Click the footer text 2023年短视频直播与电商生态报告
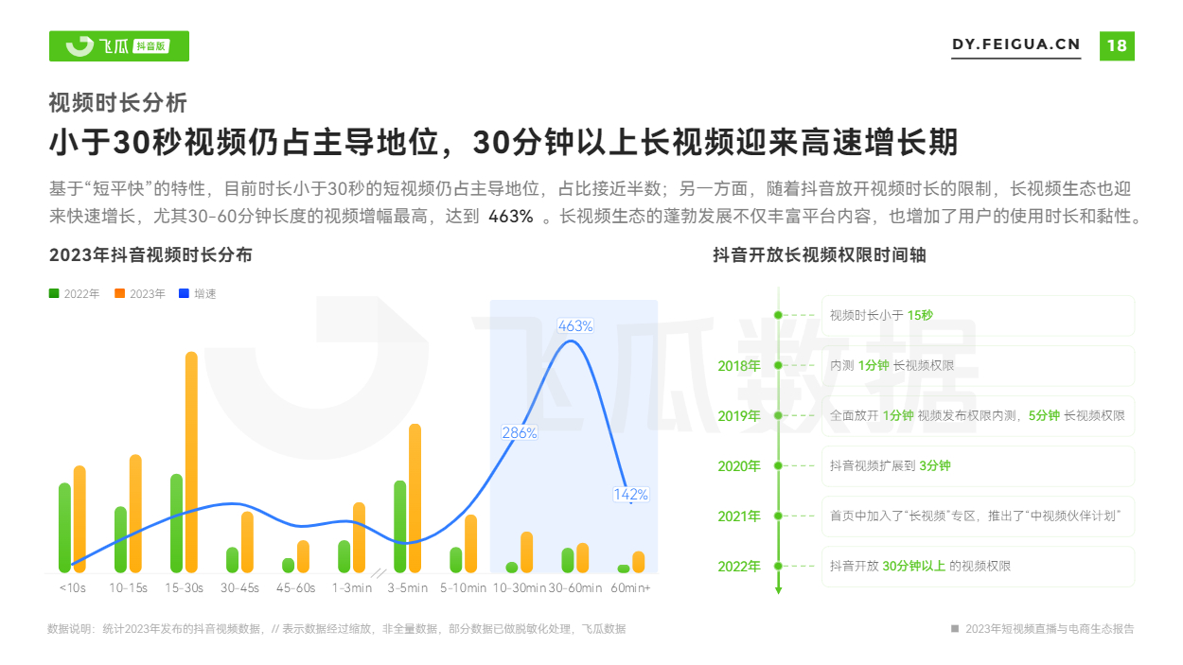 (1050, 629)
